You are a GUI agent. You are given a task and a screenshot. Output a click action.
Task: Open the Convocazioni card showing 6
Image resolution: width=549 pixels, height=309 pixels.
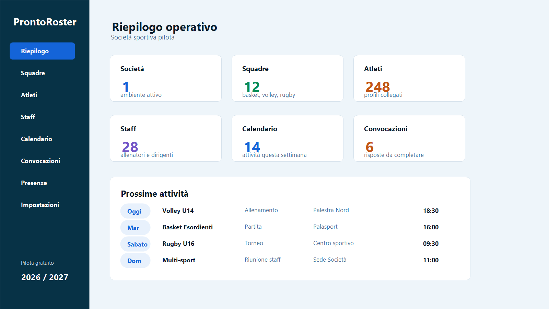tap(409, 138)
